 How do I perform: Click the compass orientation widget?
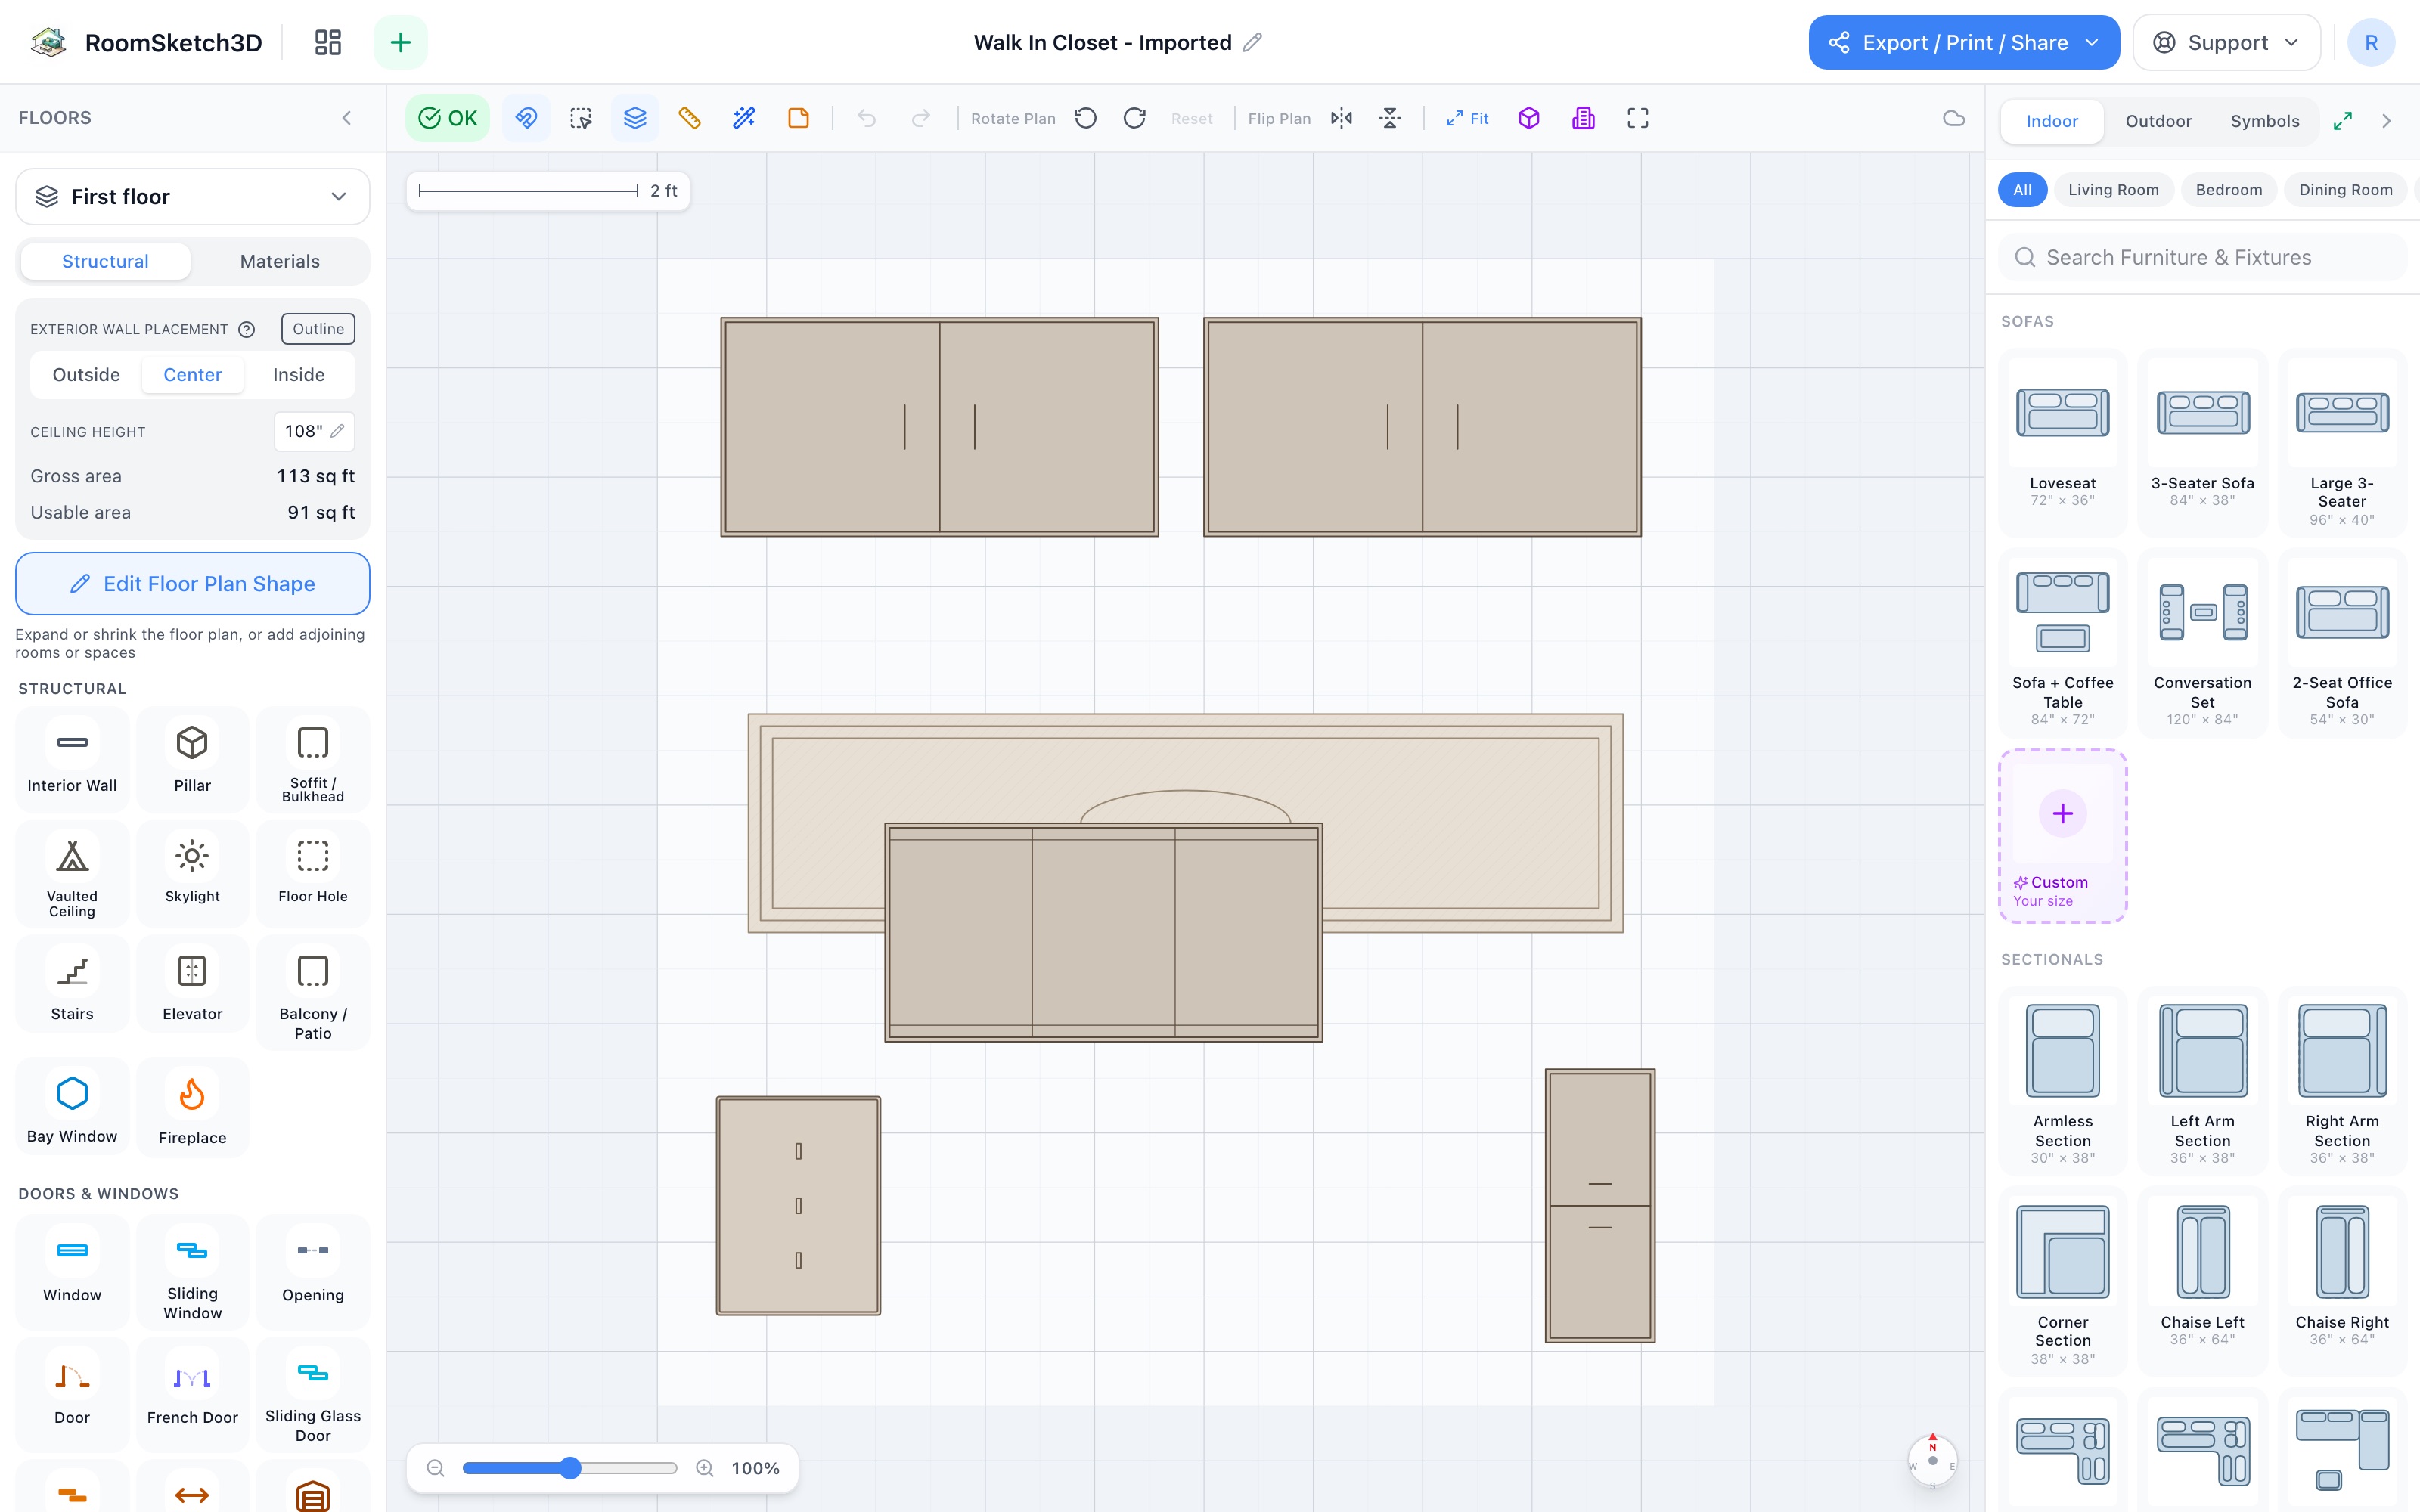[1932, 1461]
